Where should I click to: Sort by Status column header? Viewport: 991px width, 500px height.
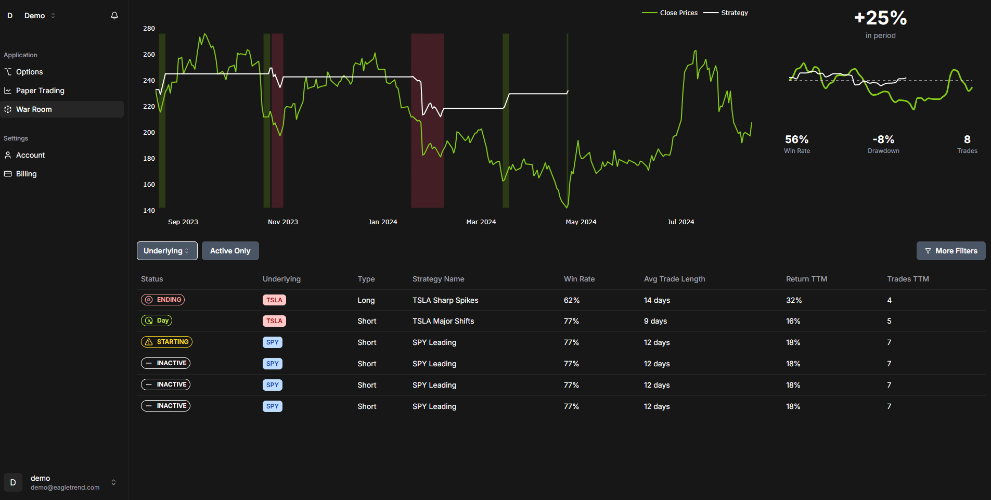tap(152, 279)
